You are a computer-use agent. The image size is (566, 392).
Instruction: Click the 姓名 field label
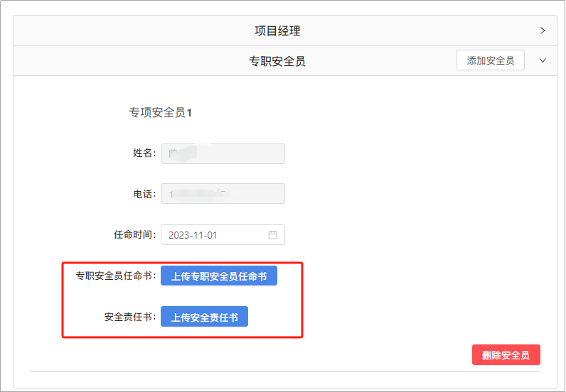[144, 153]
